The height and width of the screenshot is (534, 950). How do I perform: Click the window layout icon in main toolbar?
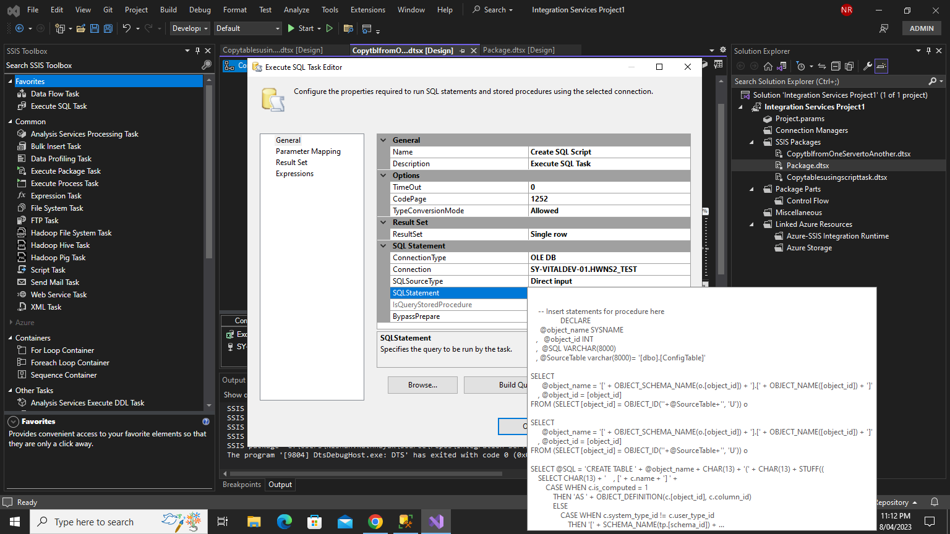tap(367, 28)
